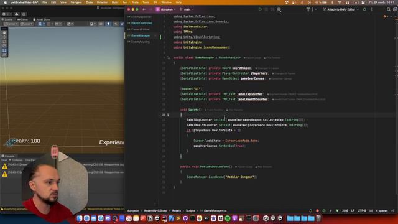Click the red error status indicator
Viewport: 398px width, 224px height.
click(317, 211)
